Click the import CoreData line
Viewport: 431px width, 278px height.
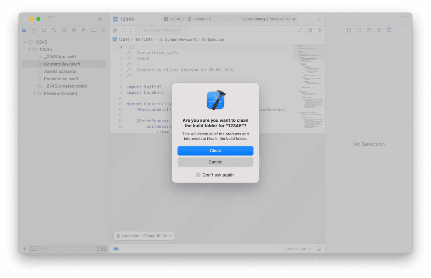[x=145, y=92]
